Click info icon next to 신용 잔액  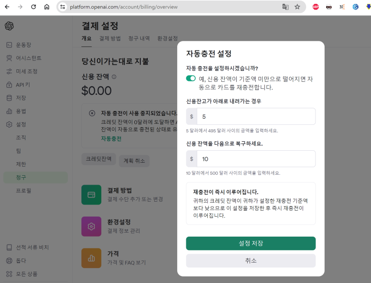114,77
